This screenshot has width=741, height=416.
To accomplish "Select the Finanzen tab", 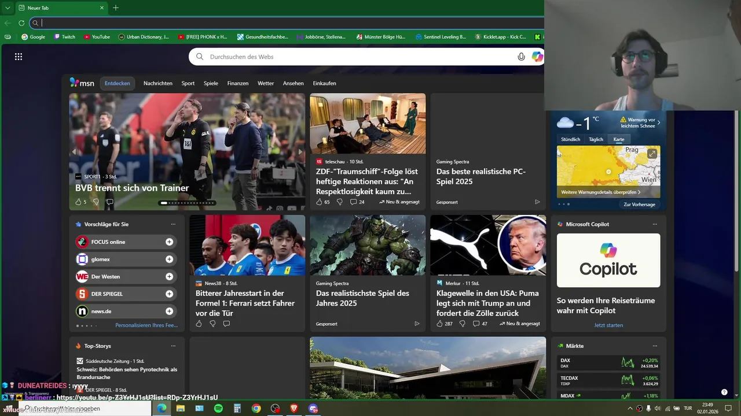I will click(238, 83).
